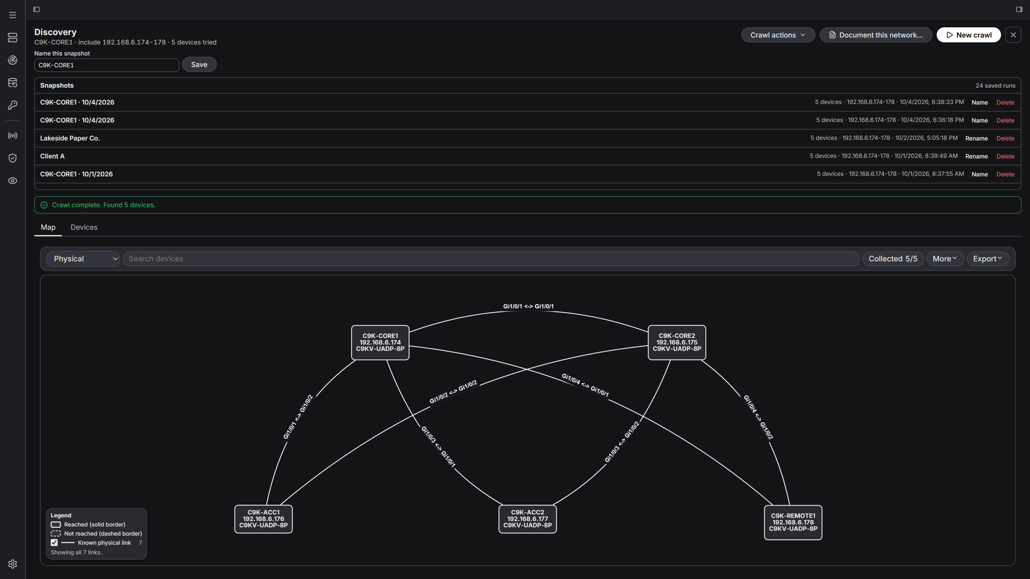Switch to the Map tab
This screenshot has height=579, width=1030.
(x=48, y=227)
